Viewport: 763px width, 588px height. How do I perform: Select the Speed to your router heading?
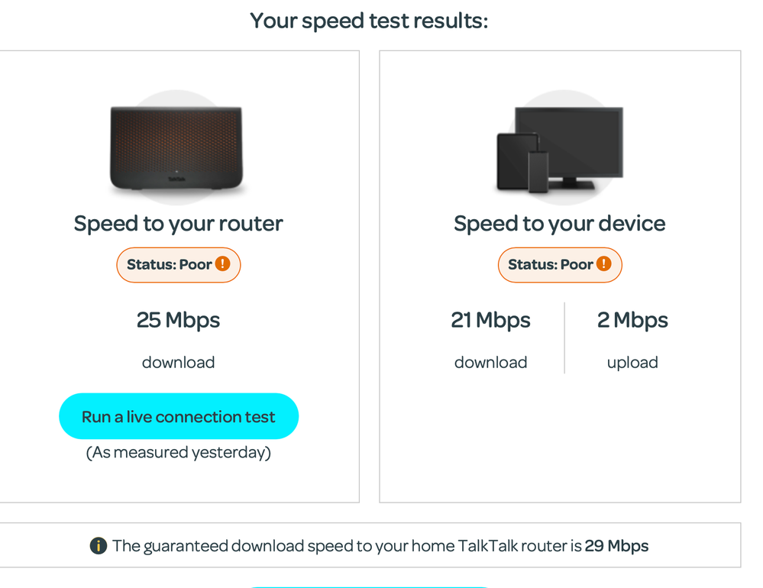tap(179, 224)
